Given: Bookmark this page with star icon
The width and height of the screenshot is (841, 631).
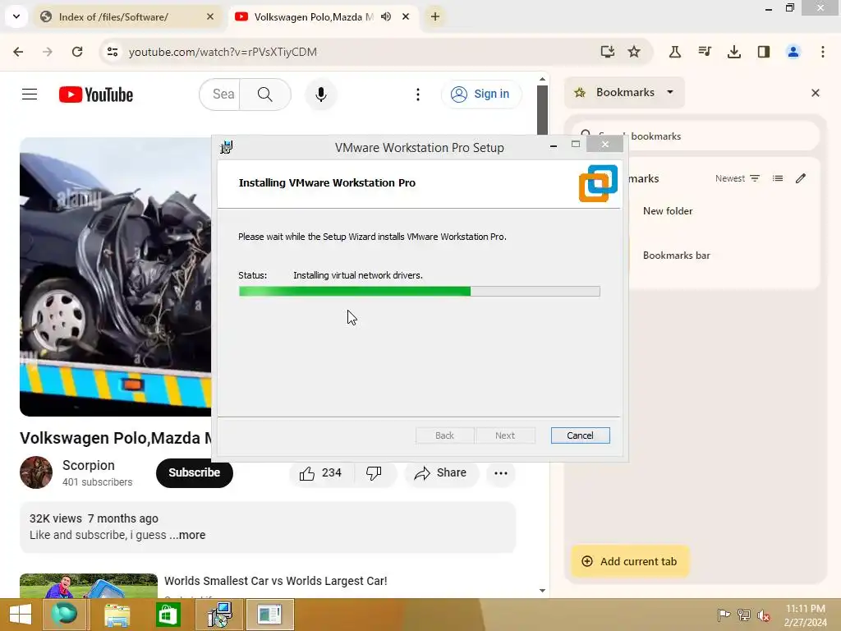Looking at the screenshot, I should tap(634, 52).
